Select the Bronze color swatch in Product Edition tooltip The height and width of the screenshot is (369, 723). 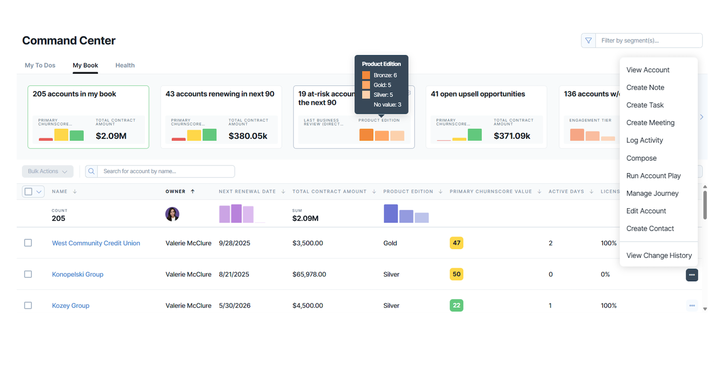point(366,75)
